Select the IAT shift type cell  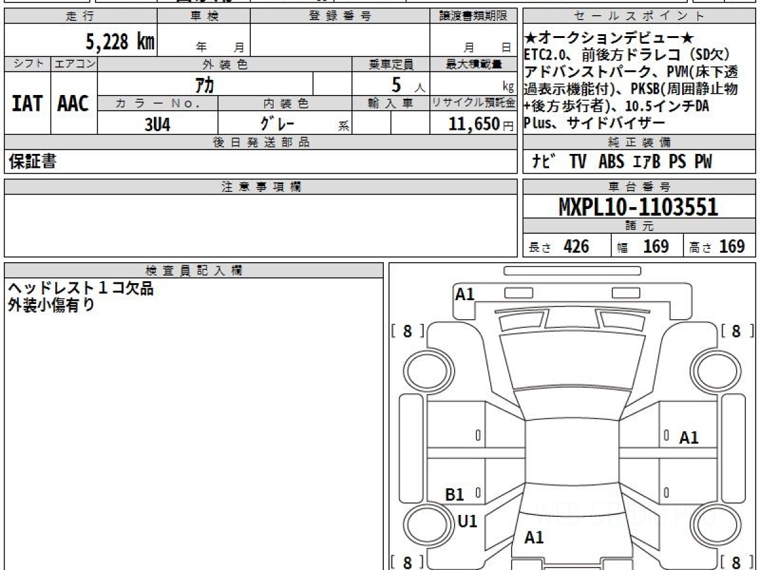(x=27, y=104)
